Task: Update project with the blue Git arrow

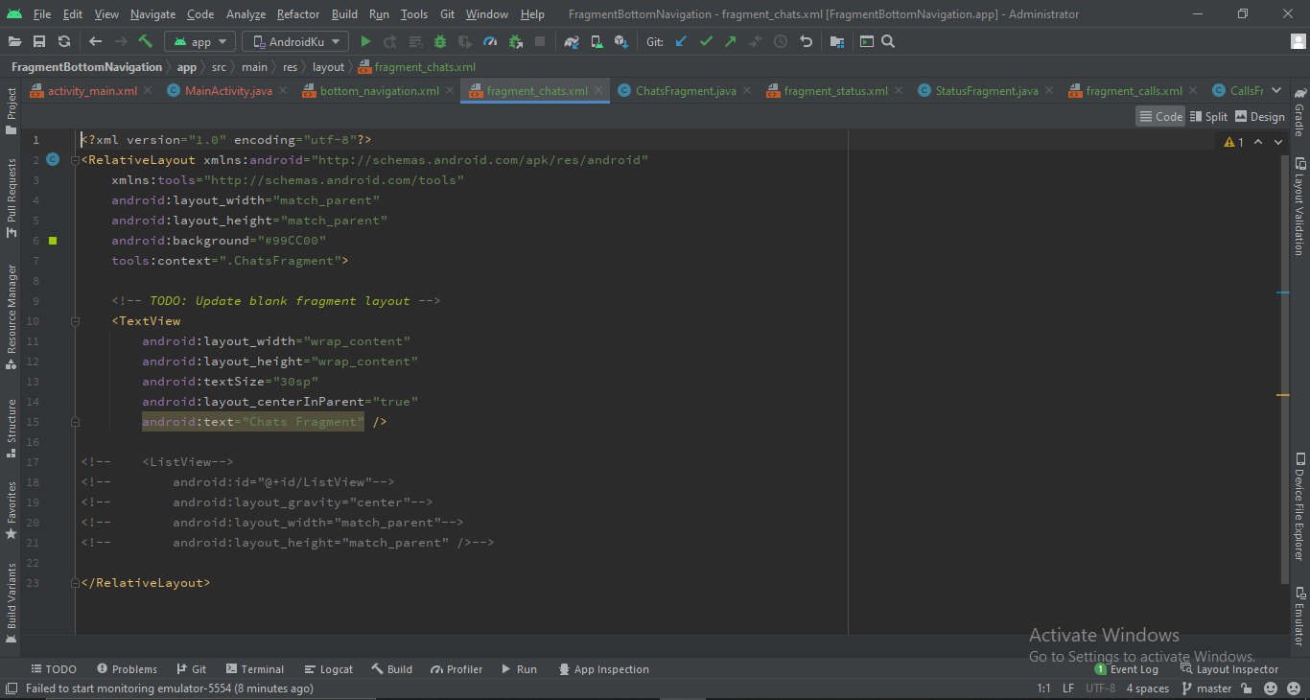Action: 681,41
